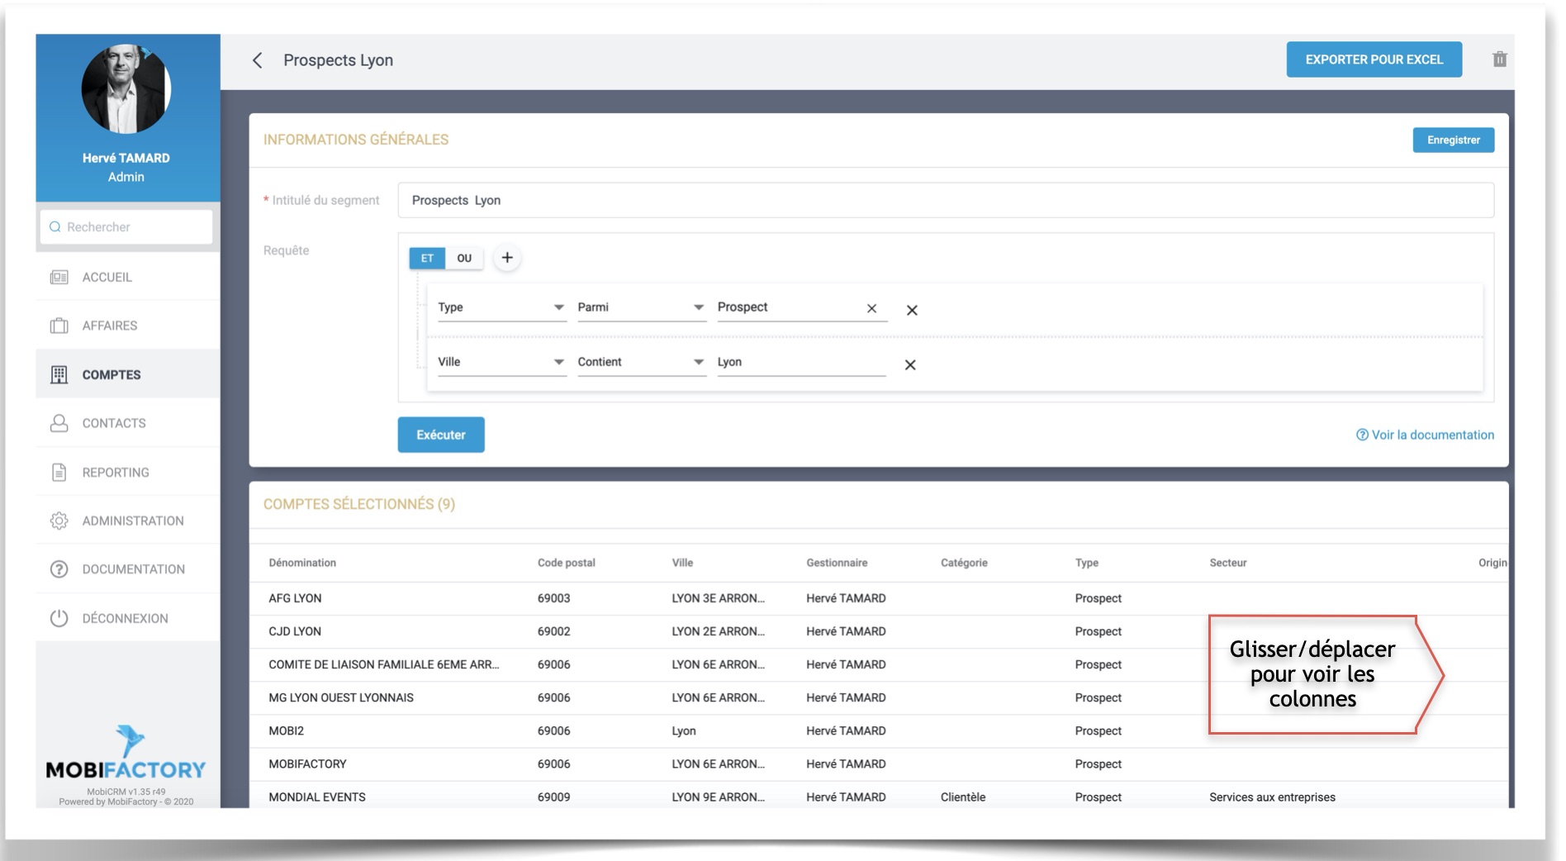
Task: Navigate to Contacts in sidebar
Action: click(x=114, y=423)
